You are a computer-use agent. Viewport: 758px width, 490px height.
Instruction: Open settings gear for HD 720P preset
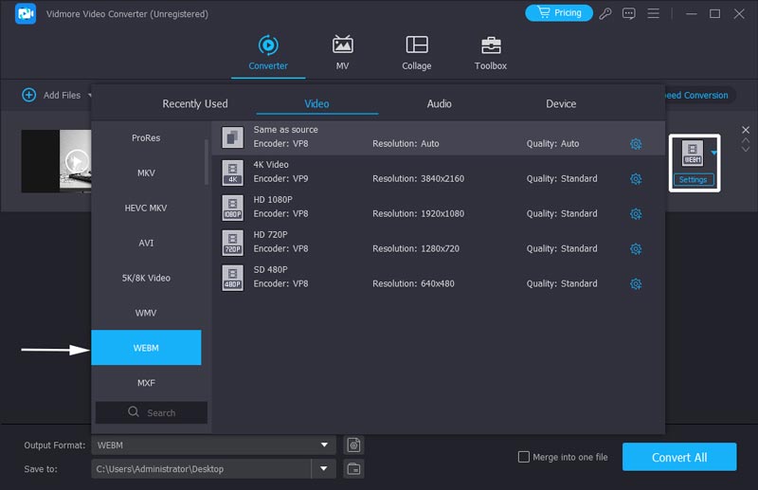[636, 249]
